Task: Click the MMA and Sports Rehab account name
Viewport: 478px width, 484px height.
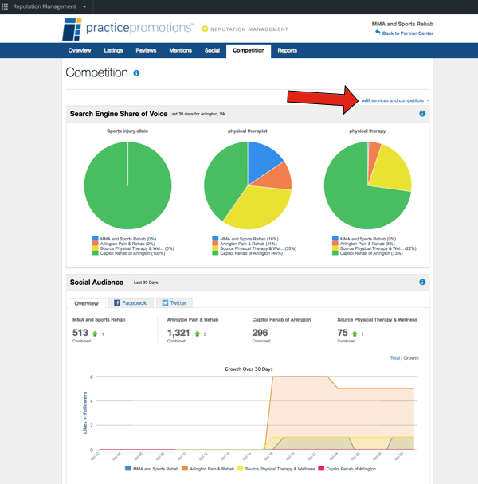Action: coord(402,24)
